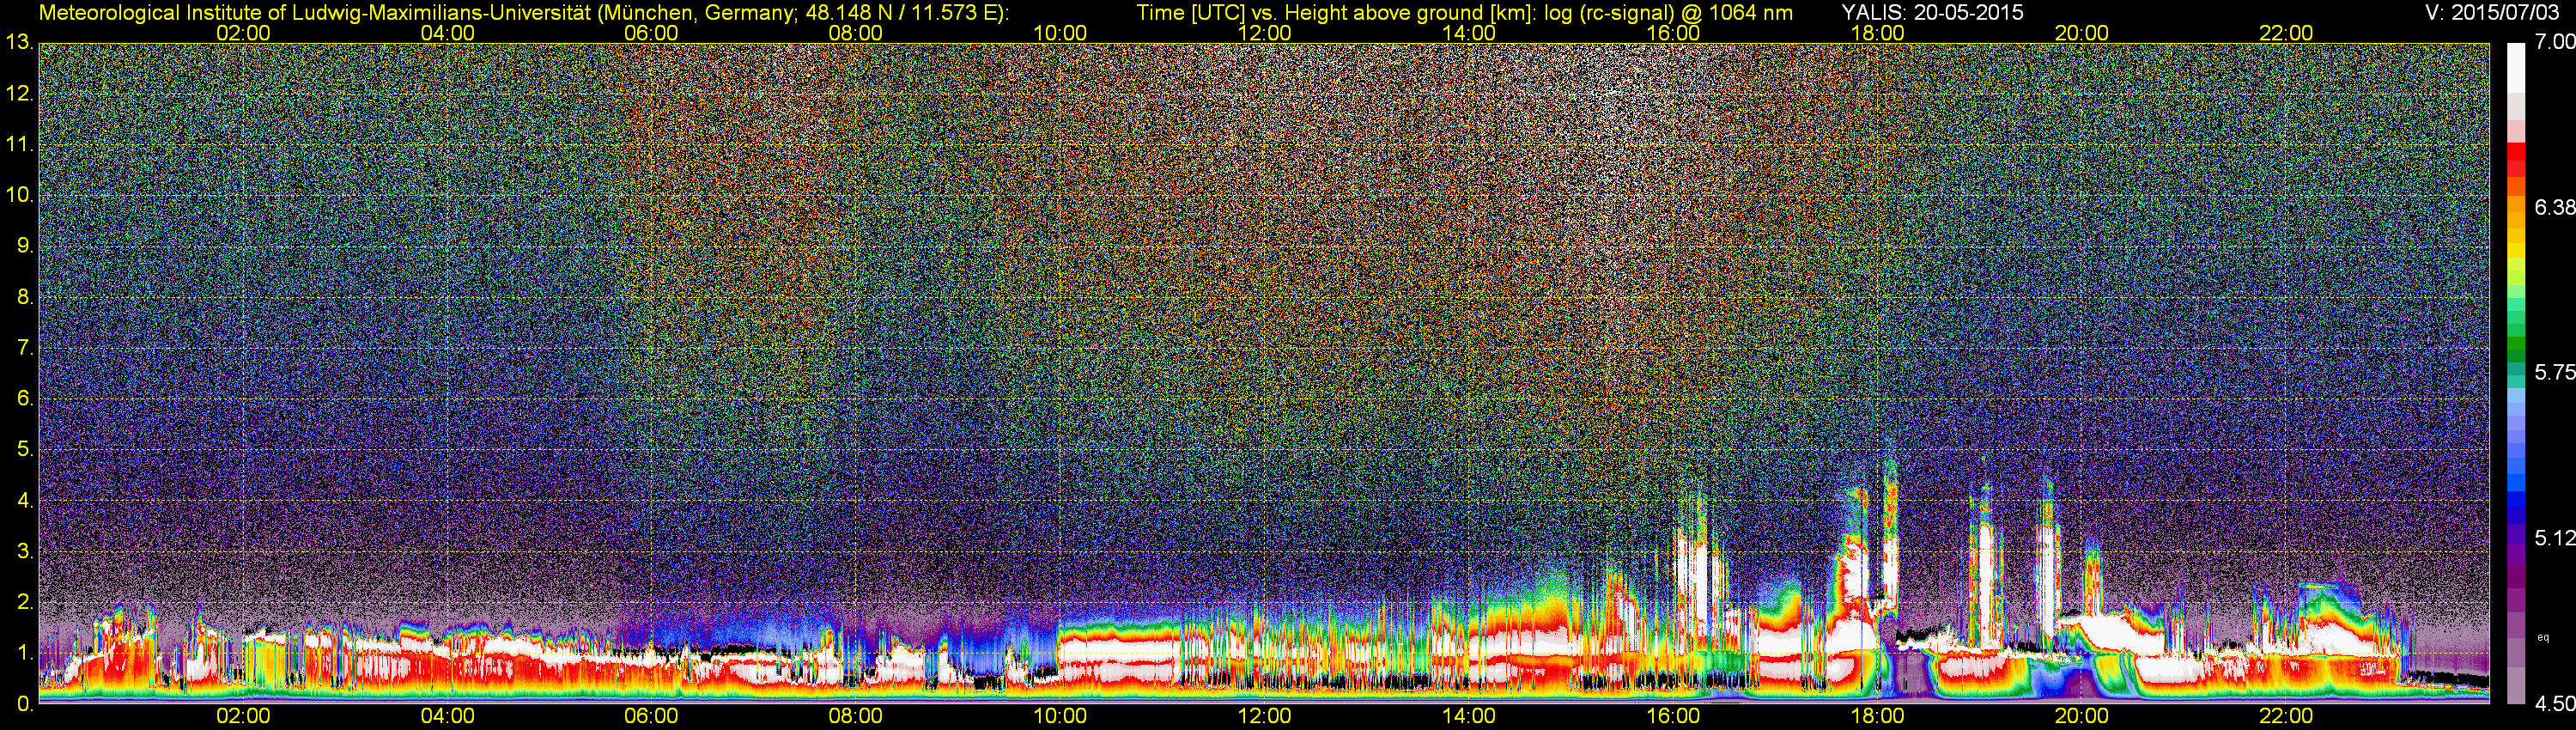Click the 5.12 colorbar value
2576x730 pixels.
tap(2554, 538)
